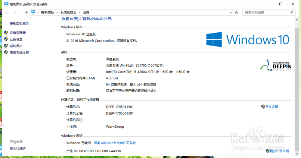Click system icon in title bar
Image resolution: width=301 pixels, height=158 pixels.
click(x=6, y=4)
